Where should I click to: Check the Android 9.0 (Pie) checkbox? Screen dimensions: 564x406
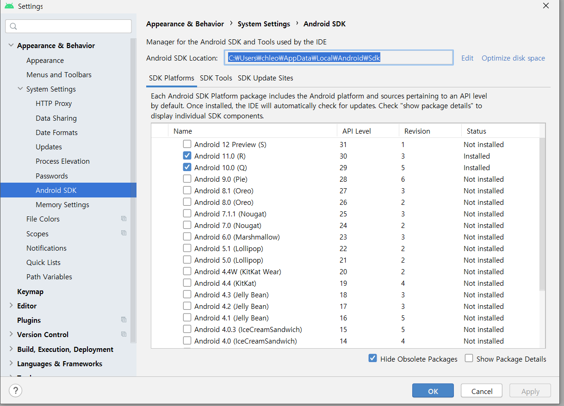[x=187, y=179]
